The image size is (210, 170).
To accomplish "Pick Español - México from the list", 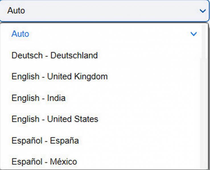I will coord(44,162).
